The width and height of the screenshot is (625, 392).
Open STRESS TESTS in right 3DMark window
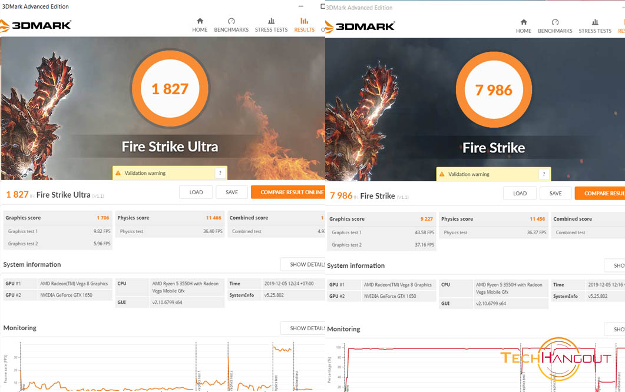pos(595,26)
